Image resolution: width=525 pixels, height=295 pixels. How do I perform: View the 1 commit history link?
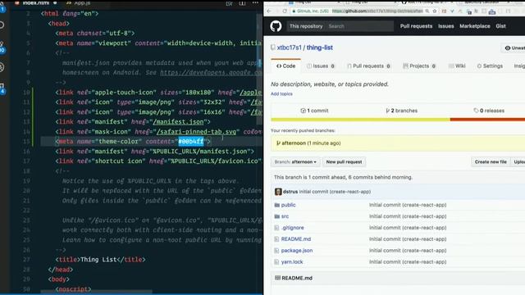click(x=314, y=111)
